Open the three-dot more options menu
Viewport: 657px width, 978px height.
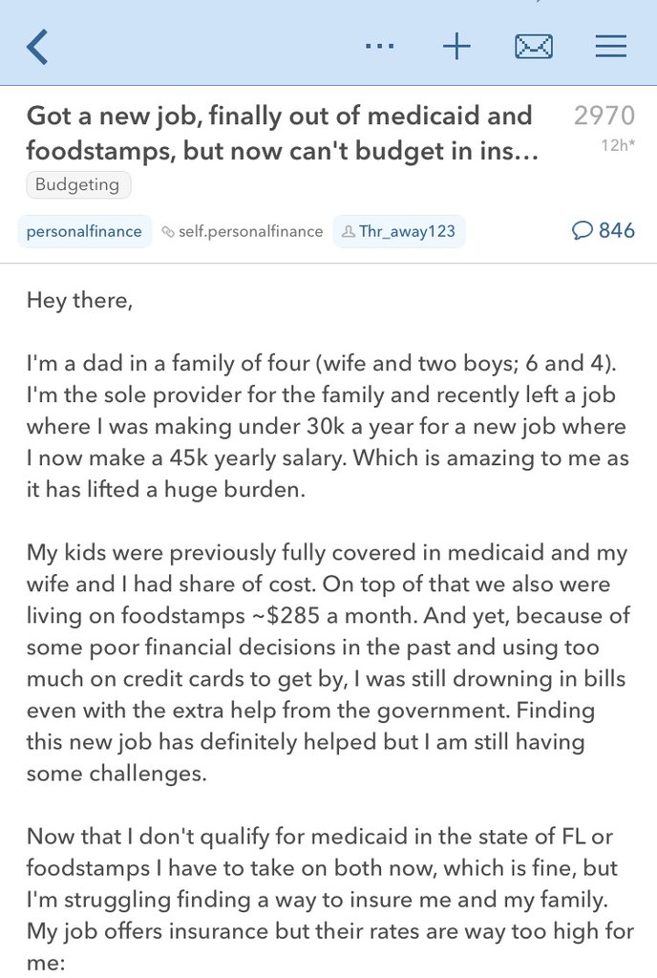tap(379, 46)
